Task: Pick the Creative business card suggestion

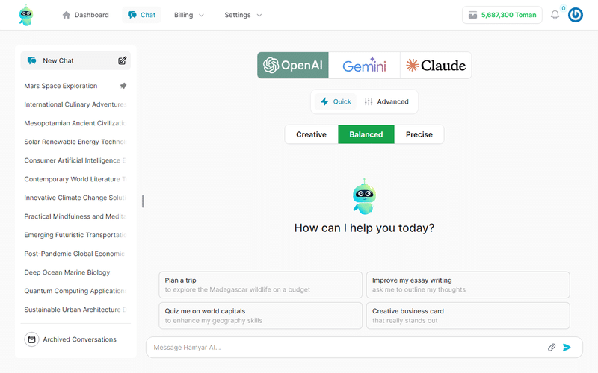Action: 468,316
